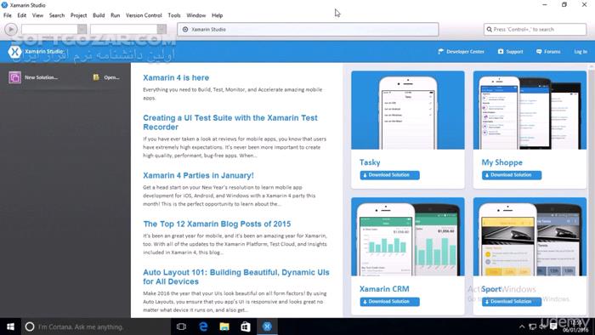Image resolution: width=595 pixels, height=335 pixels.
Task: Open the View menu
Action: 37,15
